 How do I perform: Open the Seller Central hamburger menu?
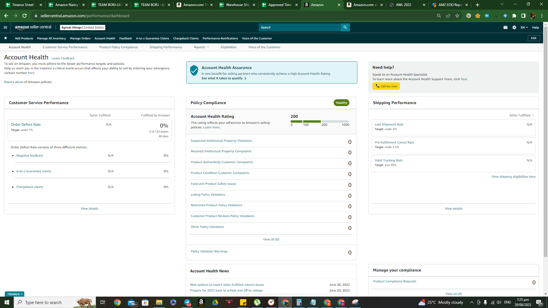5,27
